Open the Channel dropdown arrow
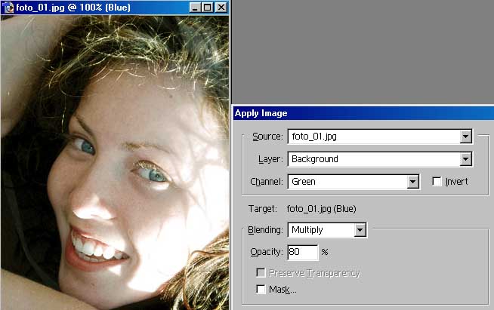This screenshot has width=494, height=310. pos(412,182)
